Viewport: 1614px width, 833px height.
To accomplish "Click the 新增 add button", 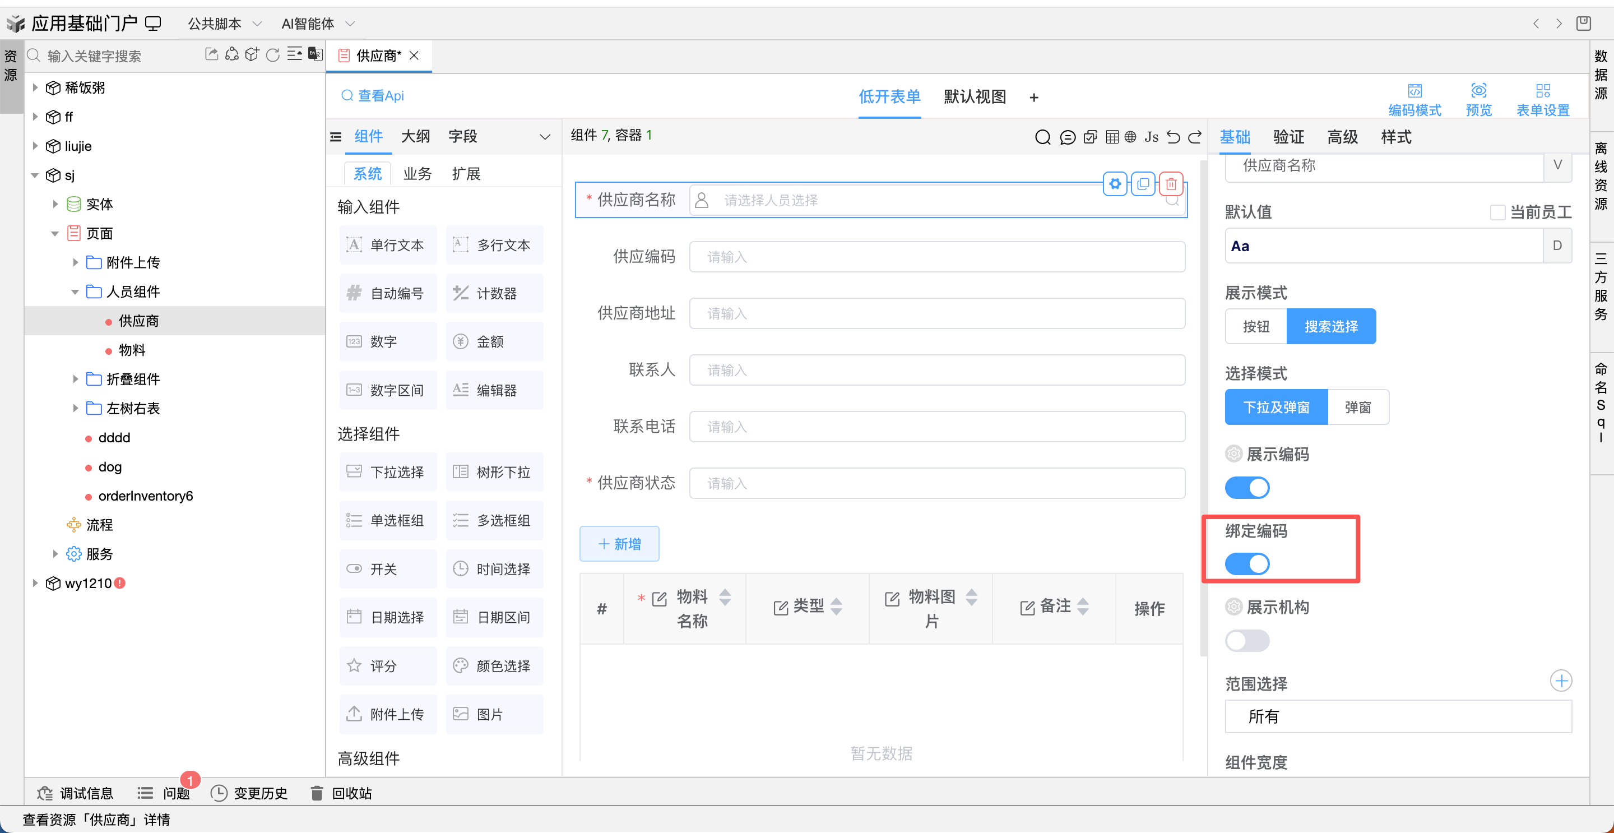I will tap(619, 543).
